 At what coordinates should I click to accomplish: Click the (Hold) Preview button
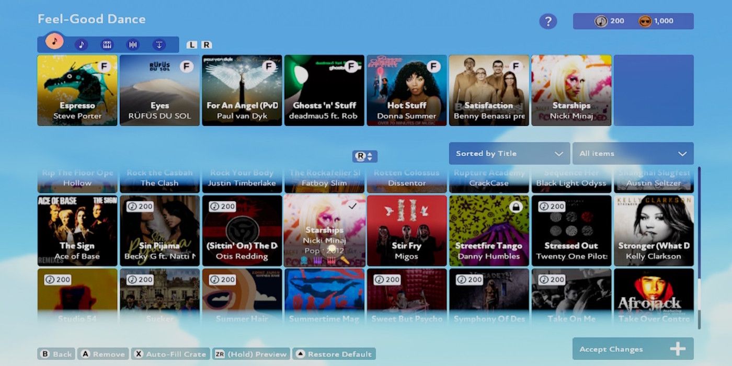(252, 354)
